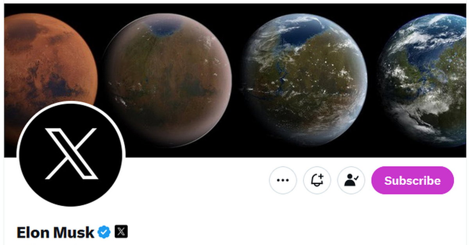The width and height of the screenshot is (469, 245).
Task: Click the white X glyph inside the avatar
Action: click(71, 153)
